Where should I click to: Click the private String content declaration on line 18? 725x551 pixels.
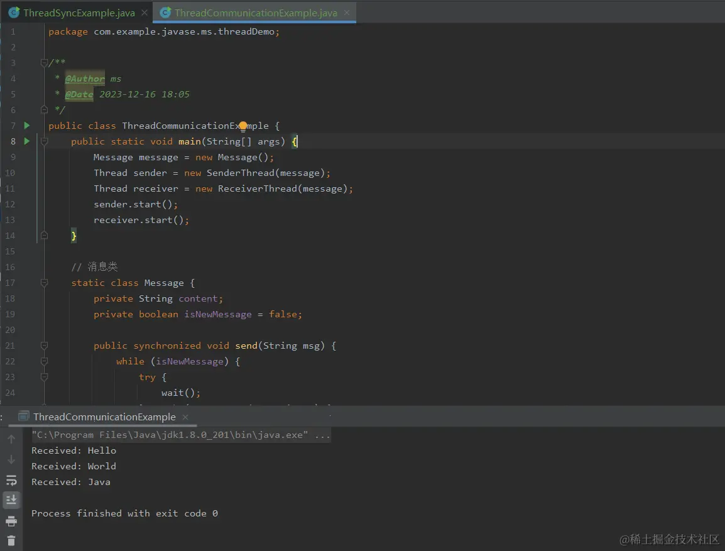[x=158, y=298]
